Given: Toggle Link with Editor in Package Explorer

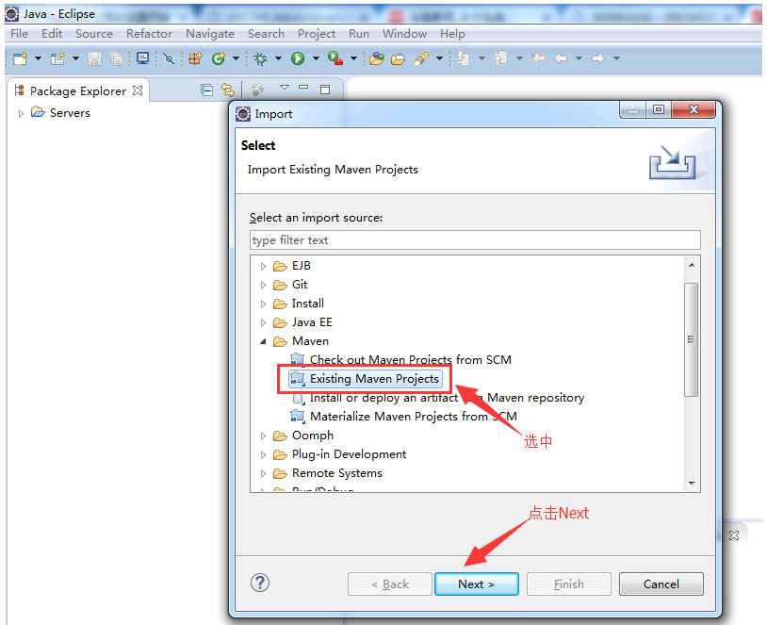Looking at the screenshot, I should pyautogui.click(x=227, y=90).
